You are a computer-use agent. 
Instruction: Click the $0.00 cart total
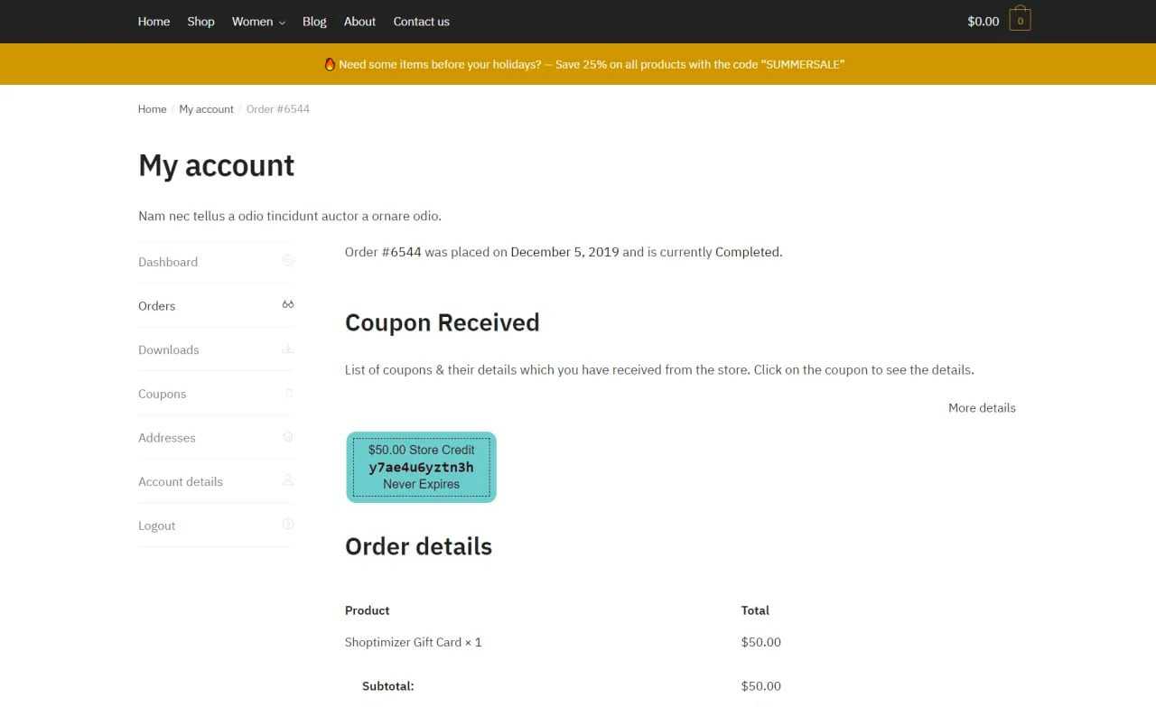pos(983,22)
